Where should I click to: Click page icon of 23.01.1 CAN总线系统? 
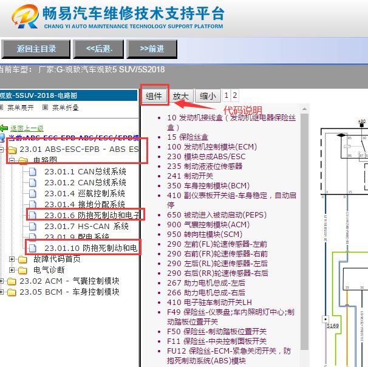(x=33, y=171)
